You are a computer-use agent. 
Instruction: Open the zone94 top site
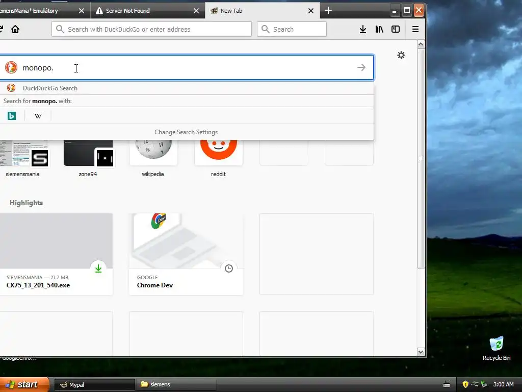(x=88, y=158)
